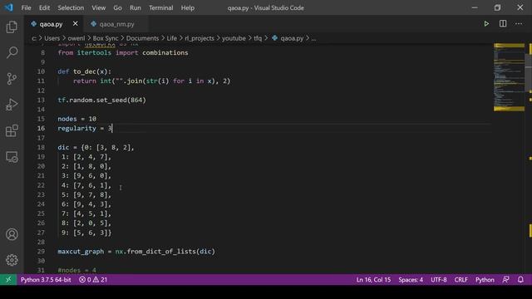Expand tfq breadcrumb segment
Image resolution: width=532 pixels, height=299 pixels.
(x=258, y=38)
